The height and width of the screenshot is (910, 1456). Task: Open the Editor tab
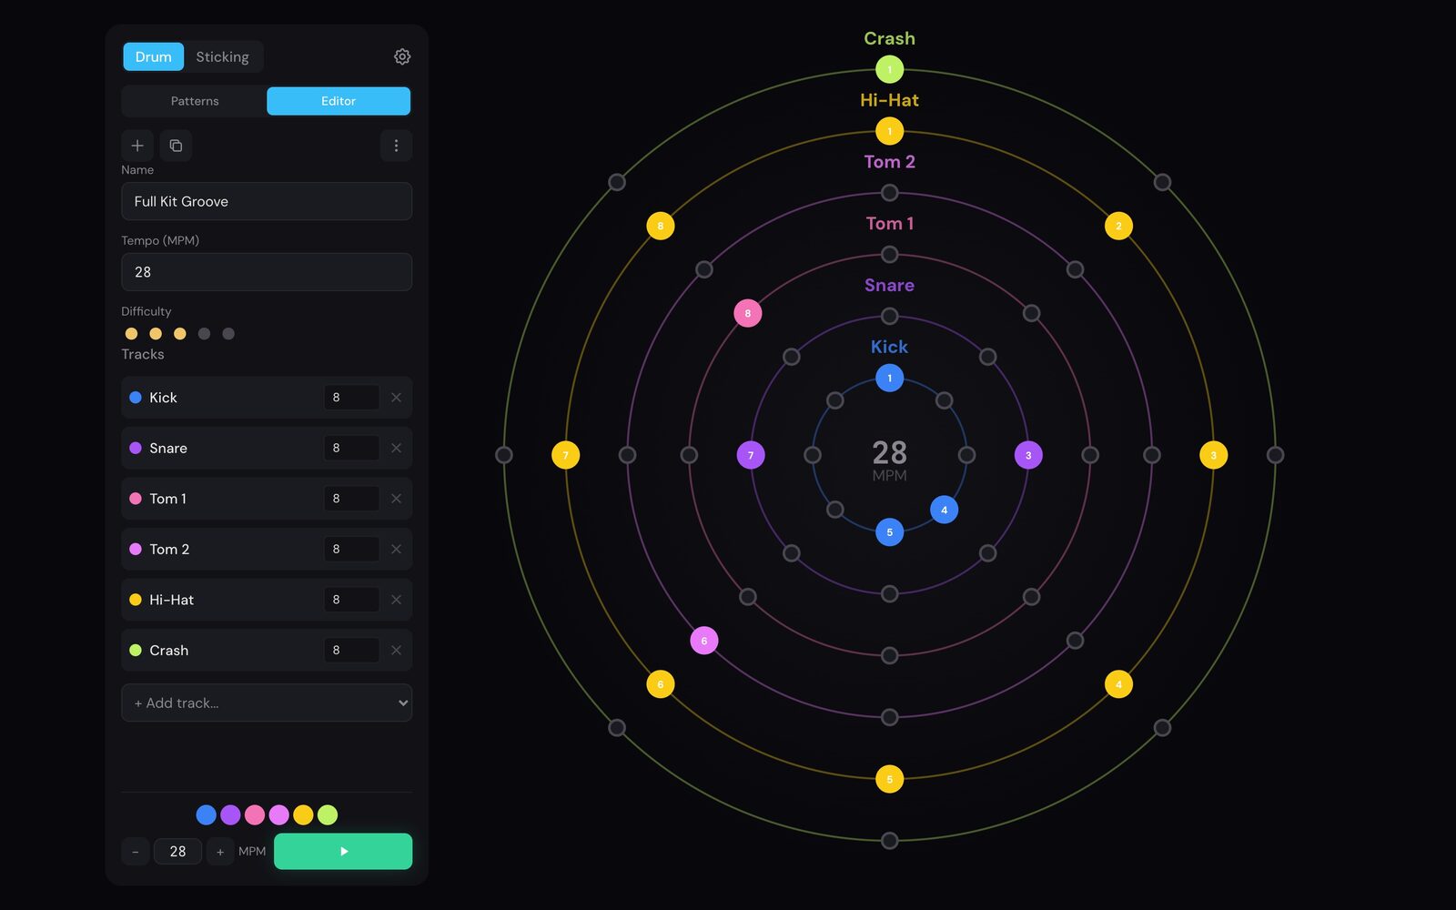coord(339,101)
